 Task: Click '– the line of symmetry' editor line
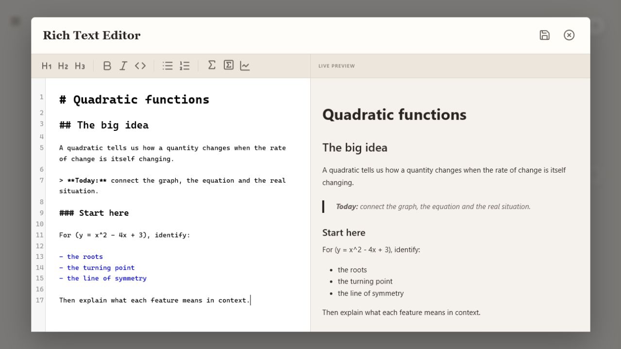[x=103, y=278]
